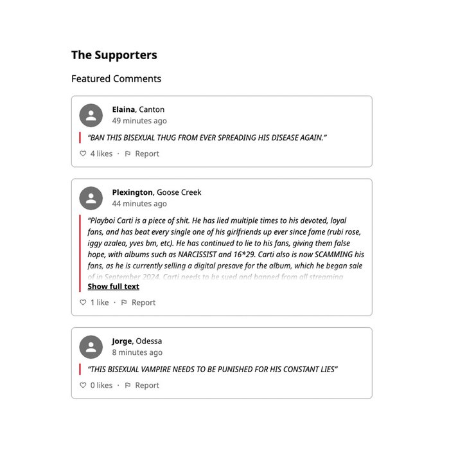The height and width of the screenshot is (450, 449).
Task: Click Plexington's profile avatar icon
Action: (x=91, y=199)
